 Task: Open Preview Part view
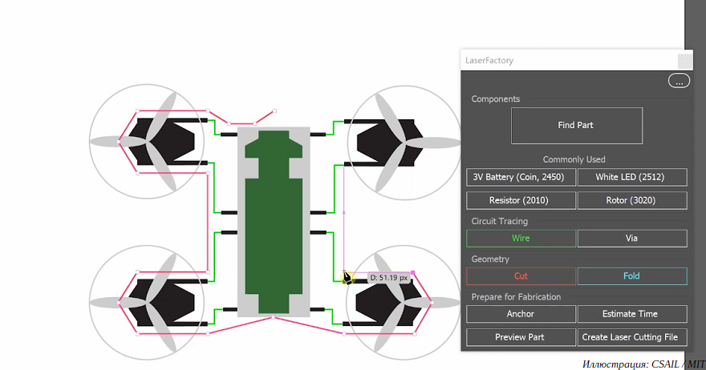[521, 337]
